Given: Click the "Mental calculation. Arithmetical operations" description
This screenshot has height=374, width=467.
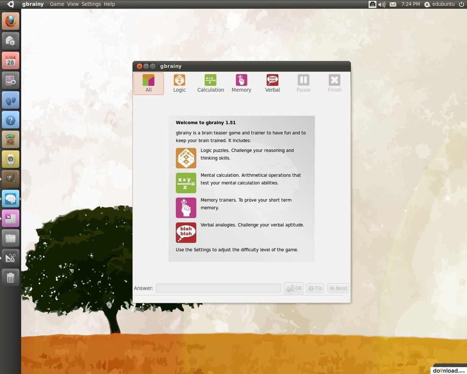Looking at the screenshot, I should tap(251, 179).
